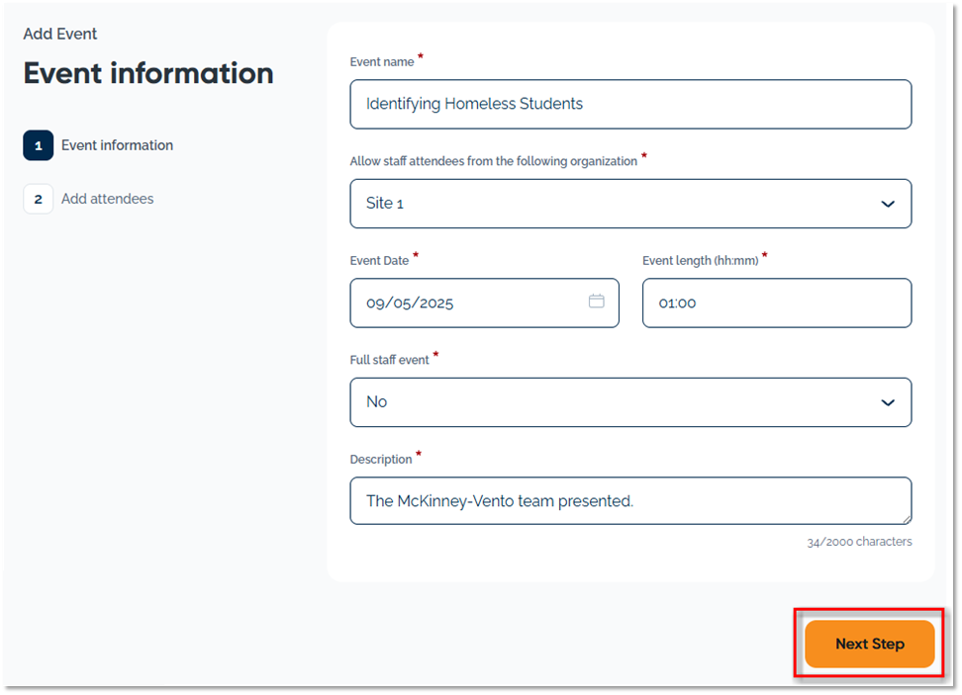This screenshot has height=695, width=962.
Task: Open the organization select showing Site 1
Action: point(614,204)
